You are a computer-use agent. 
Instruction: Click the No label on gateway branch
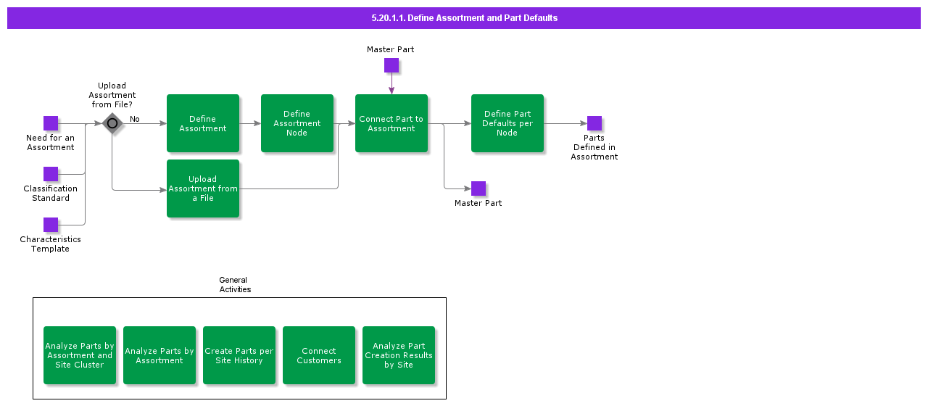click(135, 119)
